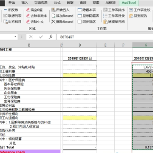
Task: Confirm the formula bar entry with checkmark
Action: coord(41,37)
